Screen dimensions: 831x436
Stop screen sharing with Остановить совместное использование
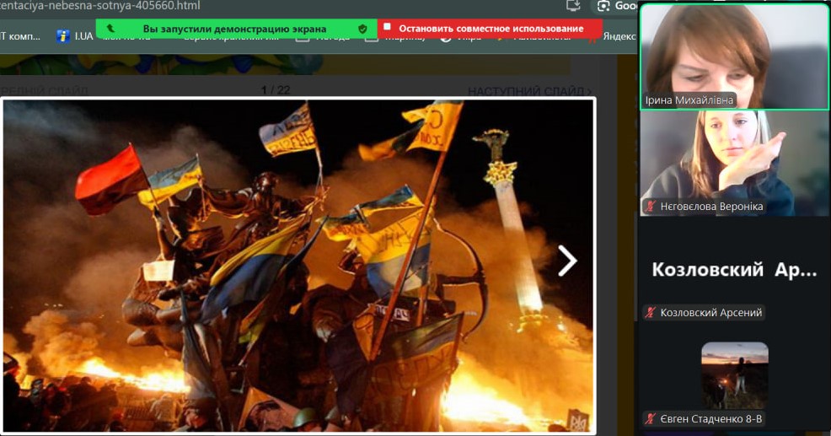491,29
